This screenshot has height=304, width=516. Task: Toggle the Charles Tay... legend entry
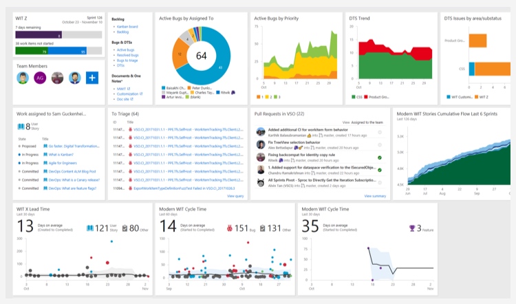(x=202, y=92)
